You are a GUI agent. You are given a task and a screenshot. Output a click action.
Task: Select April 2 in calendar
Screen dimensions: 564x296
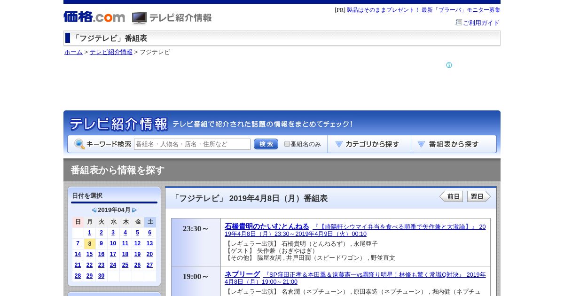click(101, 233)
